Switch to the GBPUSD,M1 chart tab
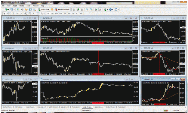Image resolution: width=188 pixels, height=113 pixels. tap(99, 107)
